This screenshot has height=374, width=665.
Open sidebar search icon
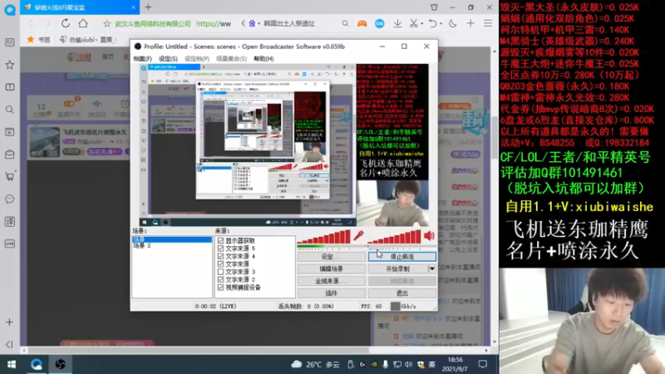click(x=9, y=110)
